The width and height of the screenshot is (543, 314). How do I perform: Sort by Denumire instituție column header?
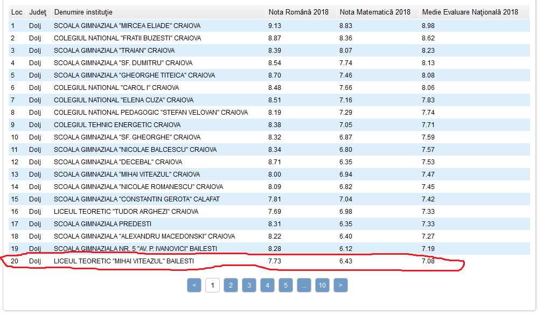83,12
